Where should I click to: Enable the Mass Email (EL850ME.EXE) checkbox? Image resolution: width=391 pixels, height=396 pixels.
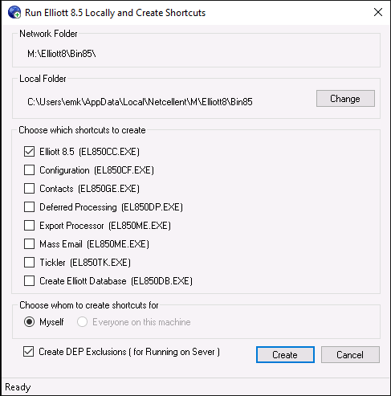pyautogui.click(x=29, y=244)
